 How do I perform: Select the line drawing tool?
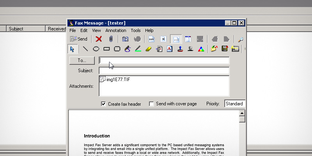(85, 49)
